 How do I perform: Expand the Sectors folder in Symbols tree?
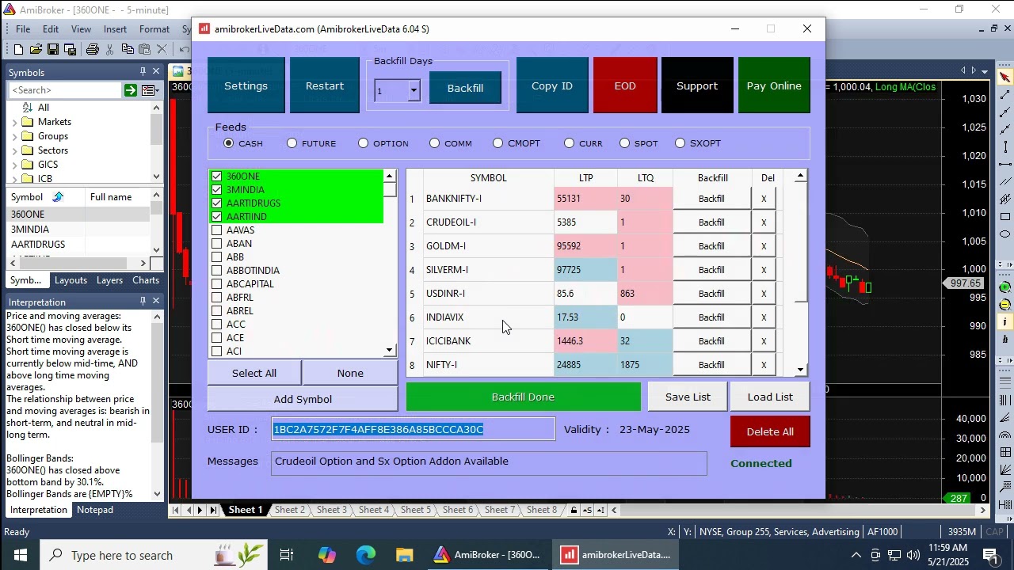(14, 150)
